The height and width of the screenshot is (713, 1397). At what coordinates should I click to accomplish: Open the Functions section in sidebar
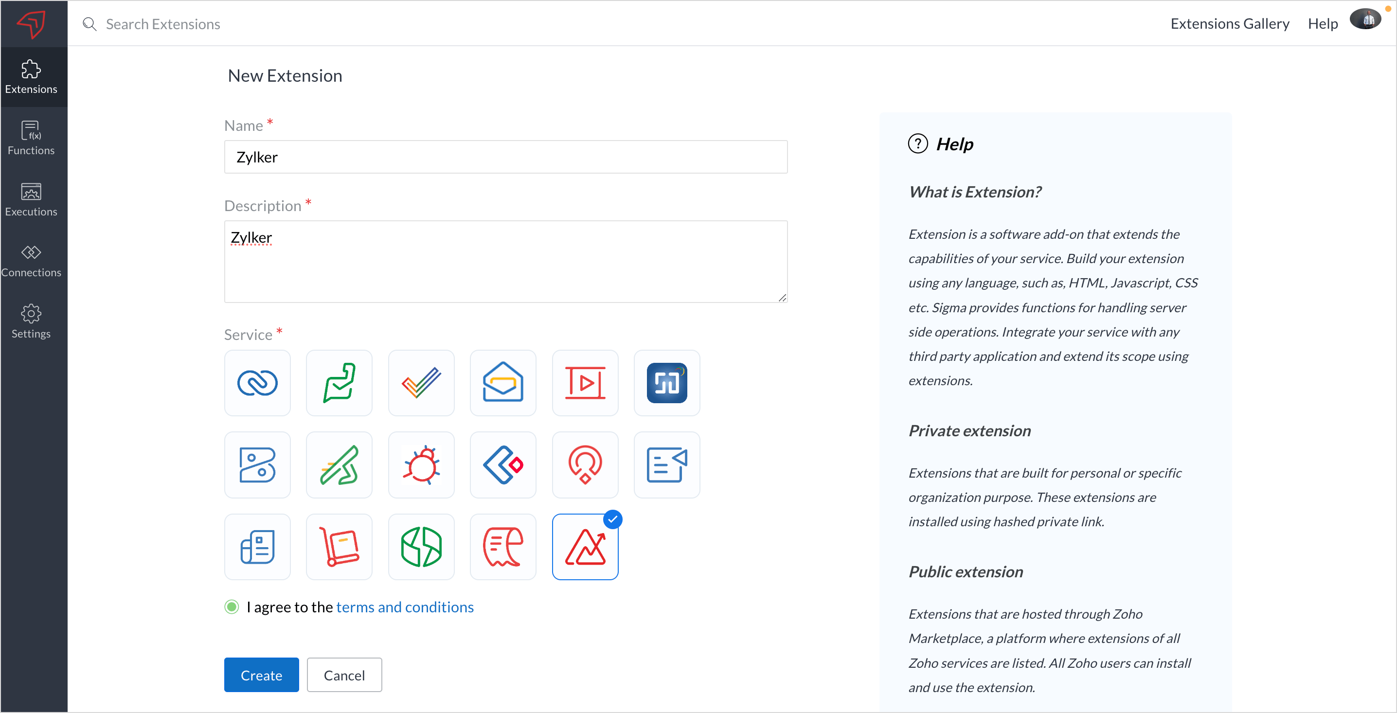coord(32,138)
